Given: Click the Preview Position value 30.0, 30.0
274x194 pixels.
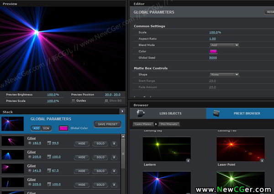Looking at the screenshot, I should point(112,94).
